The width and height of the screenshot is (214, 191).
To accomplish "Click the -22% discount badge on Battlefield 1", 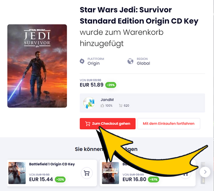I will [x=60, y=180].
